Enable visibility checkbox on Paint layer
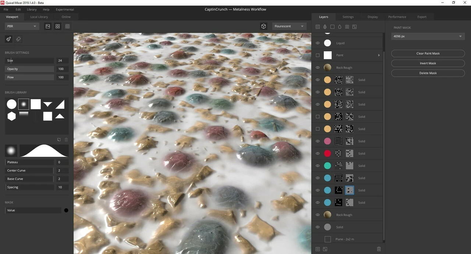The height and width of the screenshot is (254, 471). pyautogui.click(x=318, y=55)
